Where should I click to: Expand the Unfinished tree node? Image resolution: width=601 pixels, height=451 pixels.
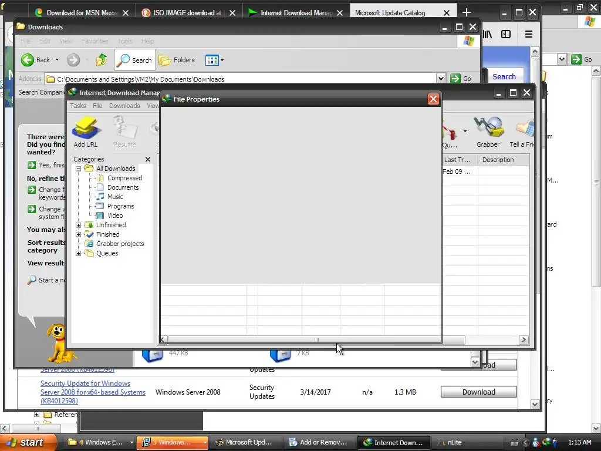coord(78,225)
